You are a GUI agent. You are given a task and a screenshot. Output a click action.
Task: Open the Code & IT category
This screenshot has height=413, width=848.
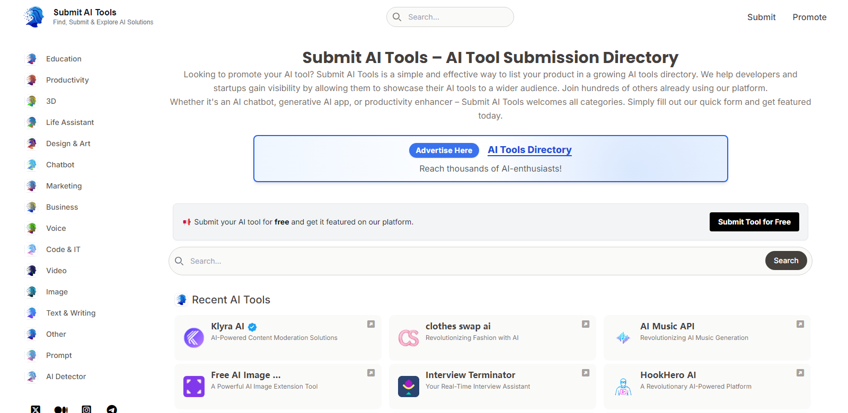click(x=63, y=249)
